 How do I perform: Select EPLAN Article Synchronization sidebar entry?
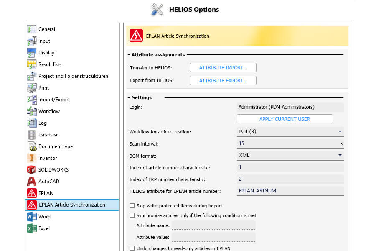pos(72,205)
